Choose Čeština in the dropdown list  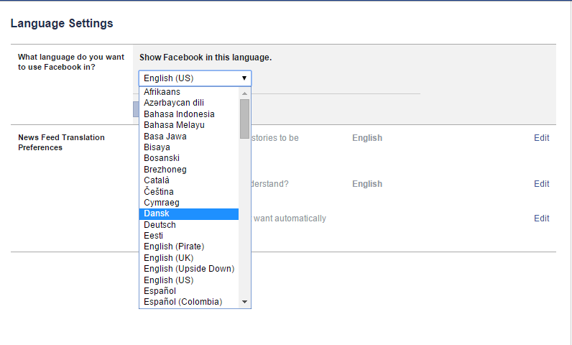[x=189, y=192]
